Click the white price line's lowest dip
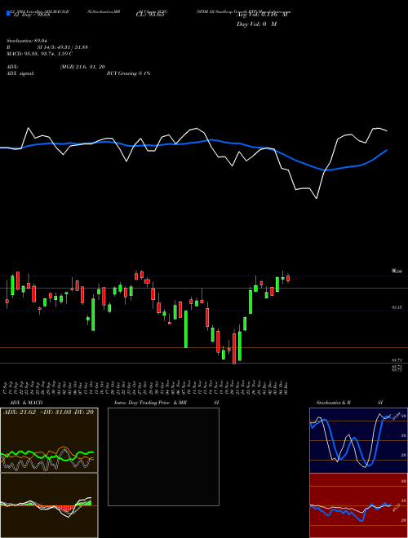The width and height of the screenshot is (408, 538). (x=317, y=198)
